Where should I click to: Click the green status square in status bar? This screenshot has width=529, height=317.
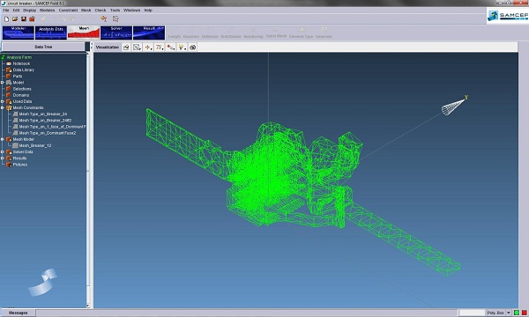click(x=517, y=313)
